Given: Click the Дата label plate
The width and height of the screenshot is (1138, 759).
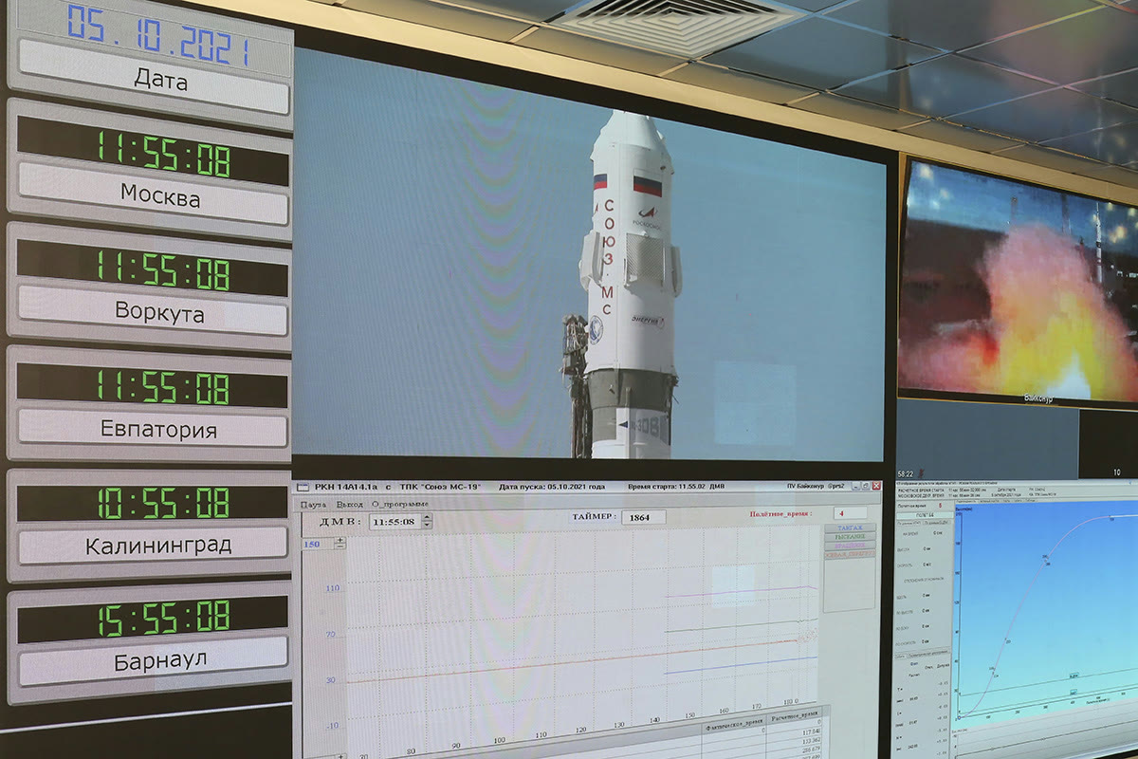Looking at the screenshot, I should click(x=154, y=79).
